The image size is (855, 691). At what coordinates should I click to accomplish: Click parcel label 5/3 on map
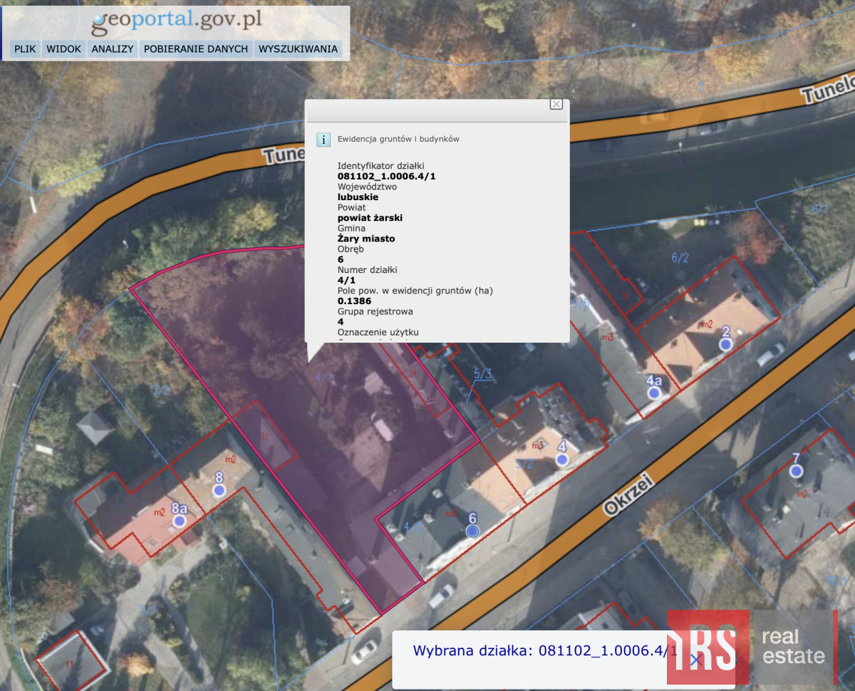coord(482,373)
